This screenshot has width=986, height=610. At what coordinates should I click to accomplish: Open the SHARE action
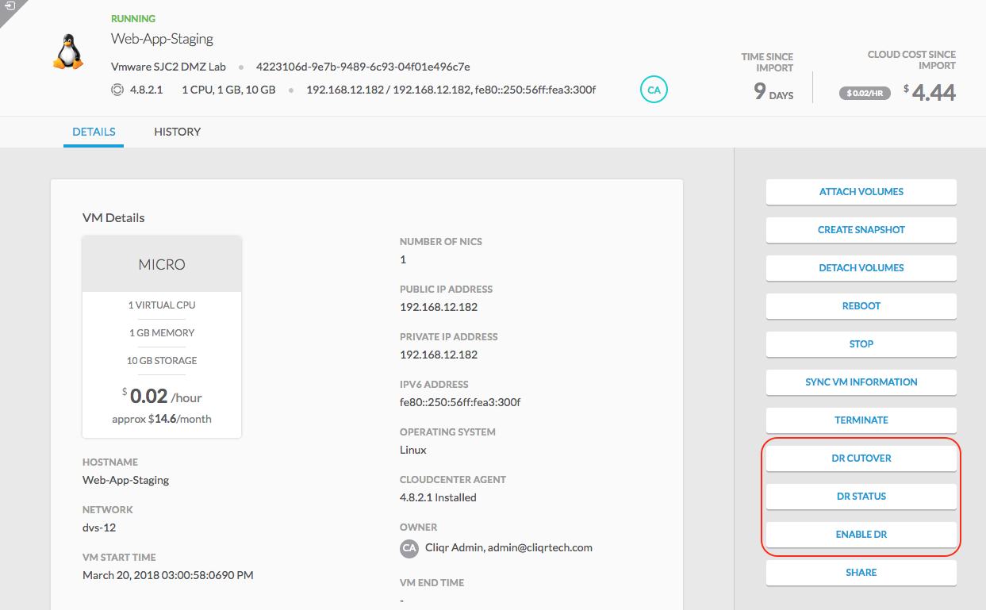click(x=861, y=573)
